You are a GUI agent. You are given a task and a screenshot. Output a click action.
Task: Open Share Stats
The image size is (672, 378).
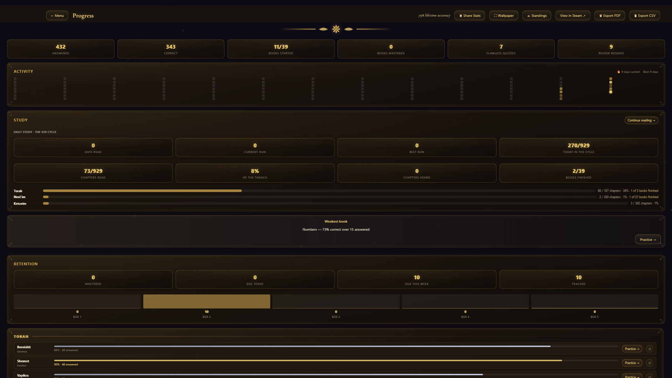pos(469,15)
